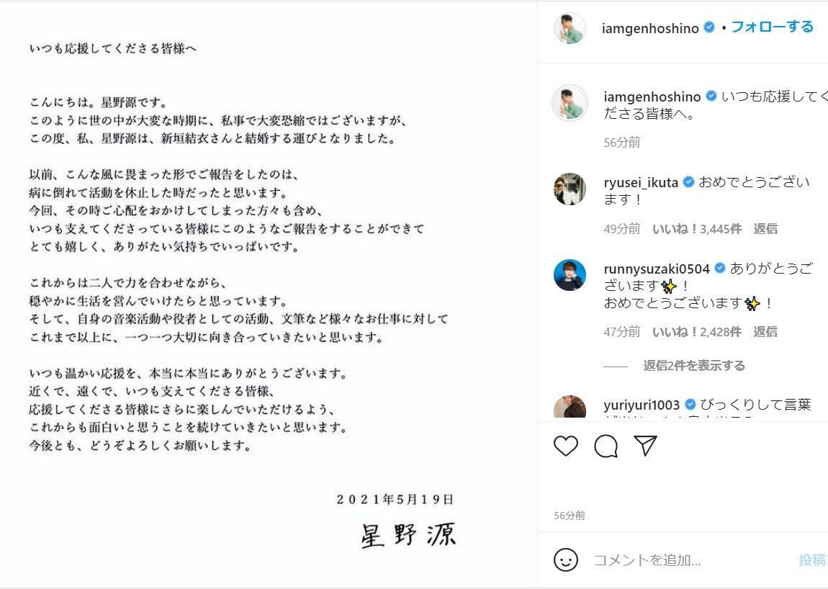Reply to ryusei_ikuta's comment
Image resolution: width=828 pixels, height=589 pixels.
point(765,229)
